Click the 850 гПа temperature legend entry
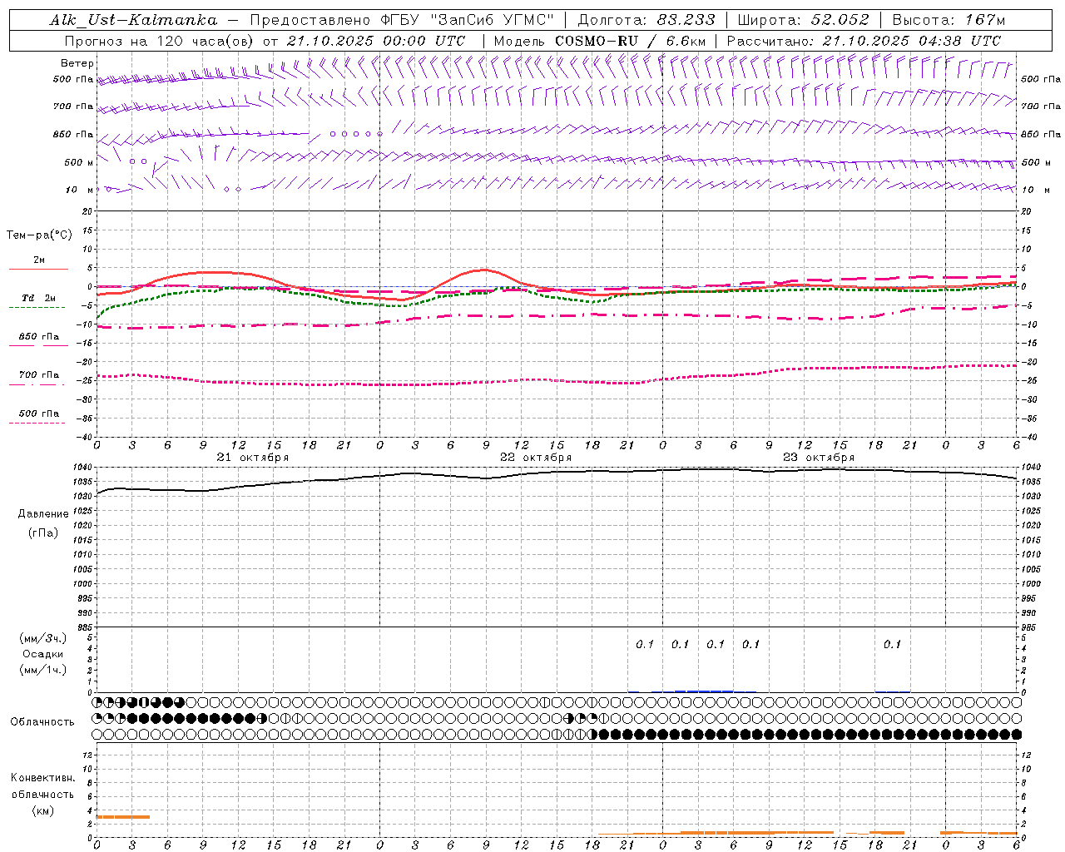The height and width of the screenshot is (852, 1065). 39,337
